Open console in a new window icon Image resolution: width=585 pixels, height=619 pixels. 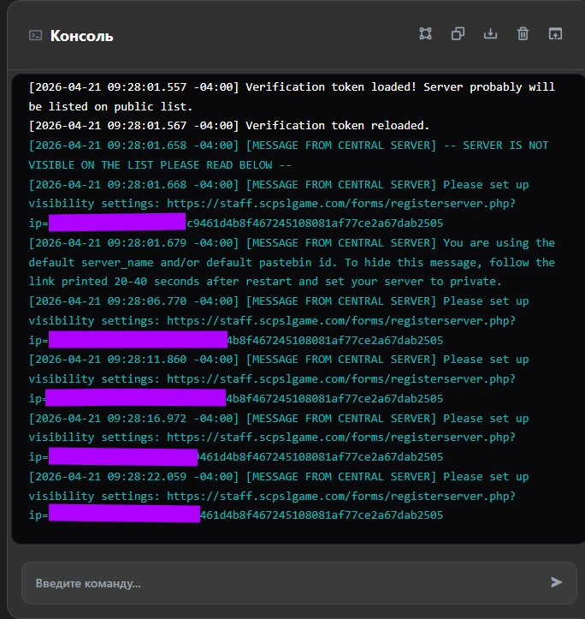tap(555, 34)
